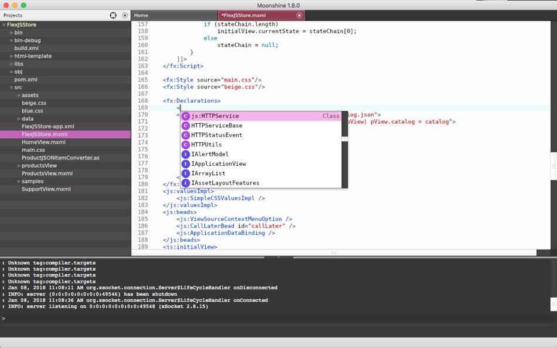The height and width of the screenshot is (348, 557).
Task: Click the editor vertical scrollbar handle
Action: coord(554,166)
